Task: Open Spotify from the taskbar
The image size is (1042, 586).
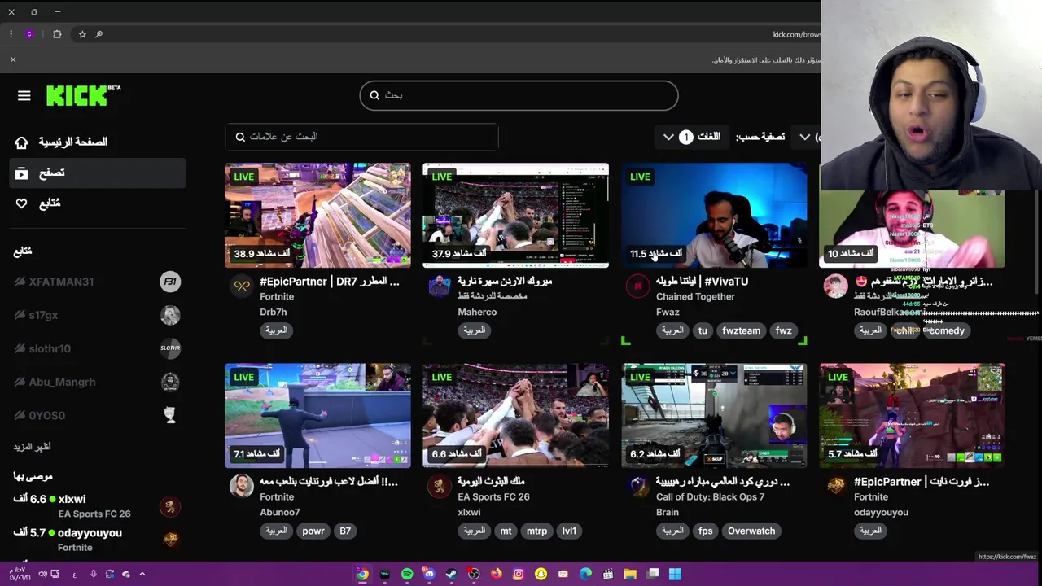Action: (x=407, y=574)
